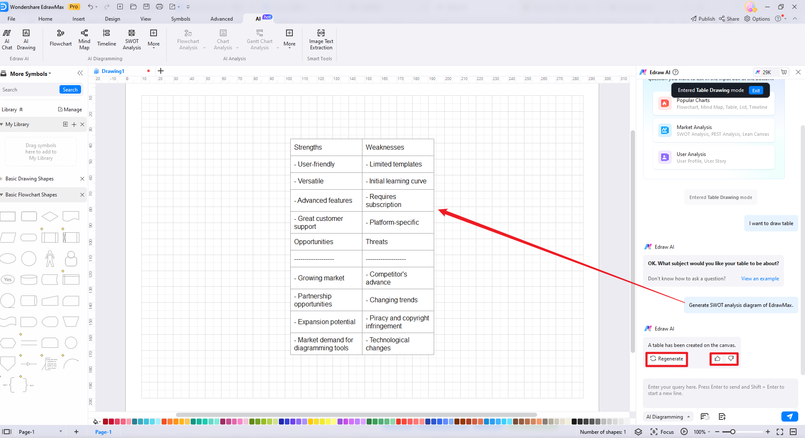Image resolution: width=805 pixels, height=438 pixels.
Task: Open the Symbols tab
Action: coord(181,19)
